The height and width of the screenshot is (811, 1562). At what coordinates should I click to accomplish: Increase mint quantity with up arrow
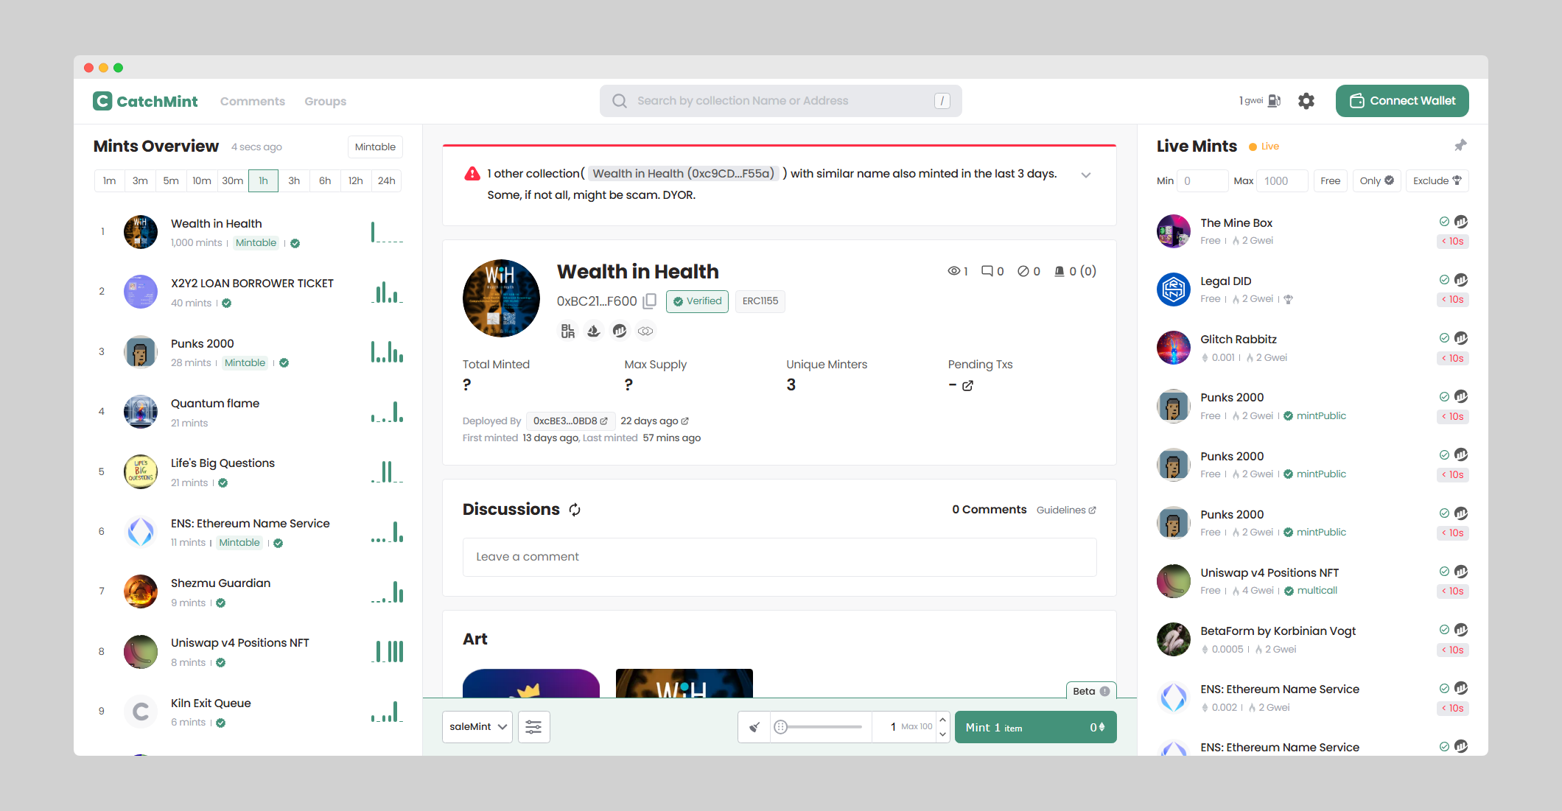coord(942,720)
